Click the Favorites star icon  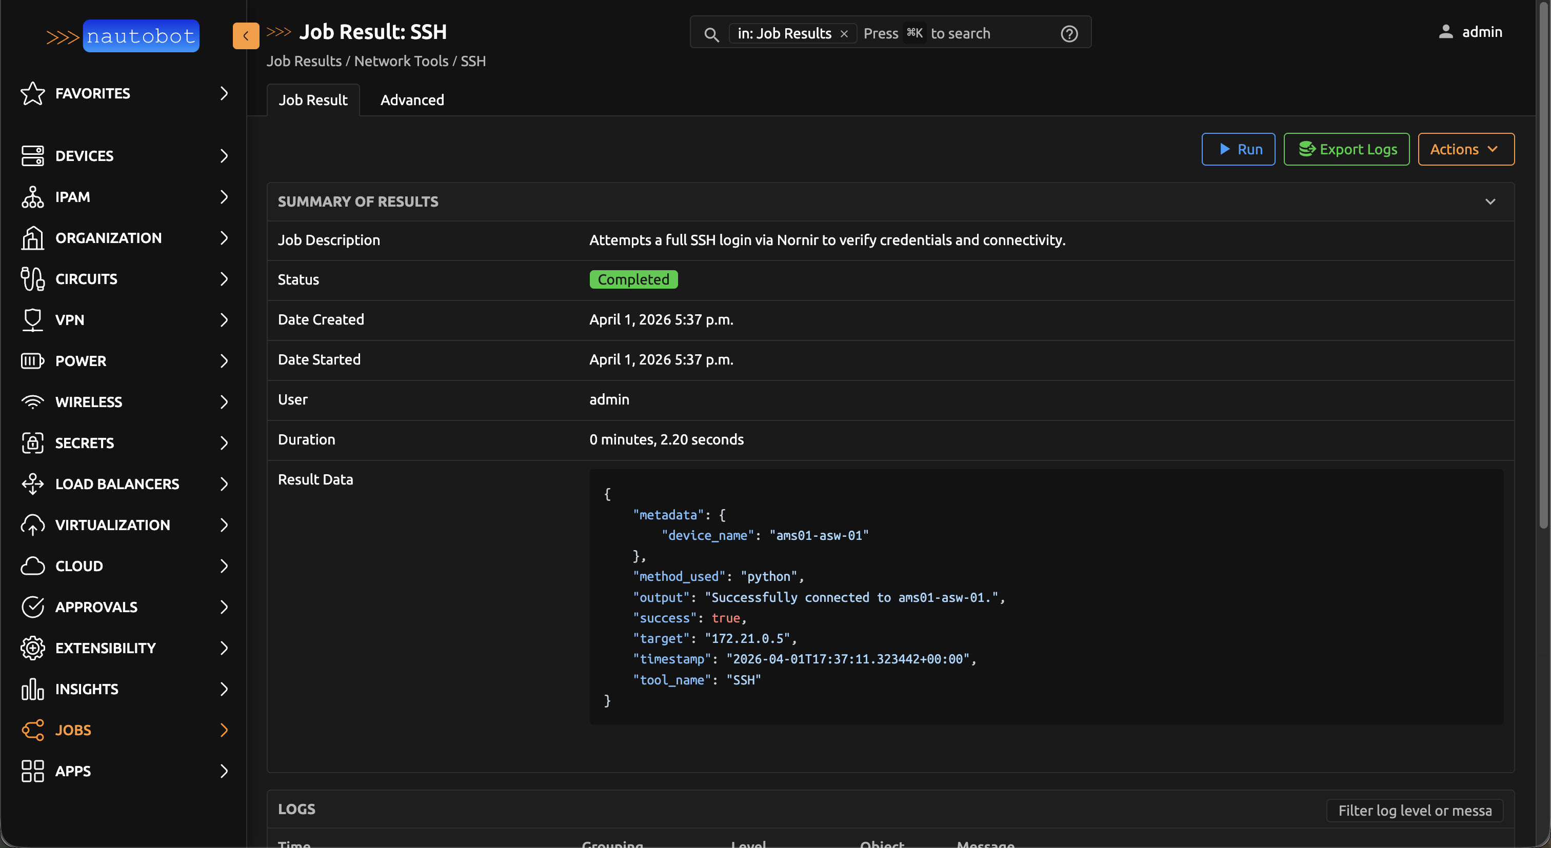pos(32,93)
